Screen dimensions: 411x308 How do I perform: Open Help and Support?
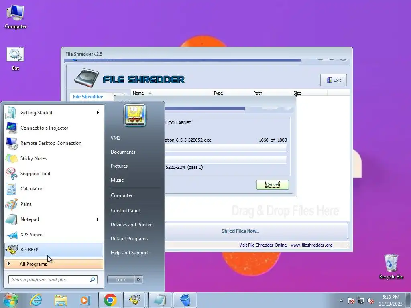(x=130, y=253)
